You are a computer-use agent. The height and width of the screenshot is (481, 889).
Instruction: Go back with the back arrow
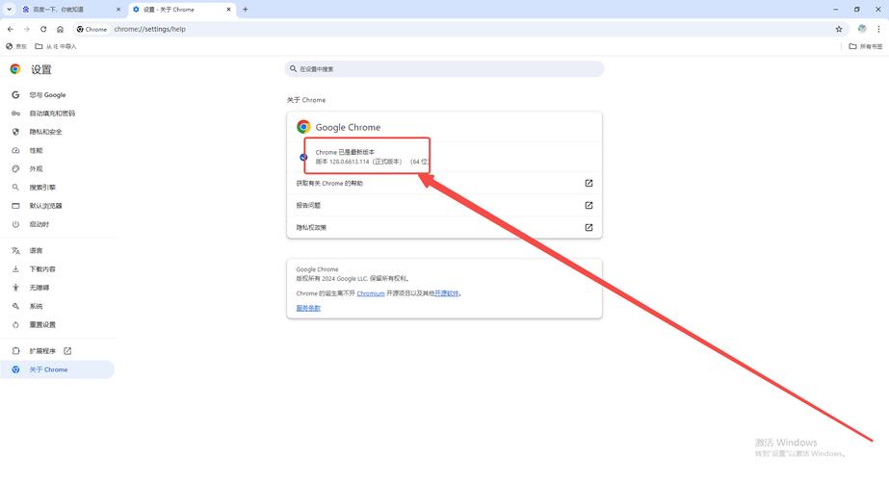11,29
